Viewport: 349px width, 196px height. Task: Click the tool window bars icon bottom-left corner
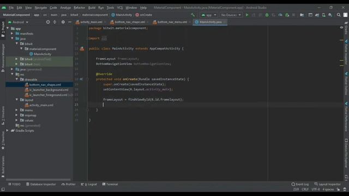point(3,189)
